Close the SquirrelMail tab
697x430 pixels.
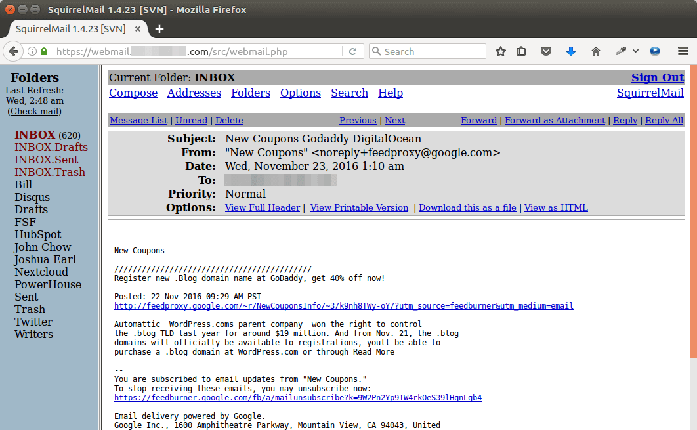[x=138, y=29]
